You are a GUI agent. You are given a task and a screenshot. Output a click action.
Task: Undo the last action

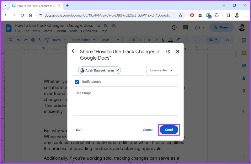[18, 40]
